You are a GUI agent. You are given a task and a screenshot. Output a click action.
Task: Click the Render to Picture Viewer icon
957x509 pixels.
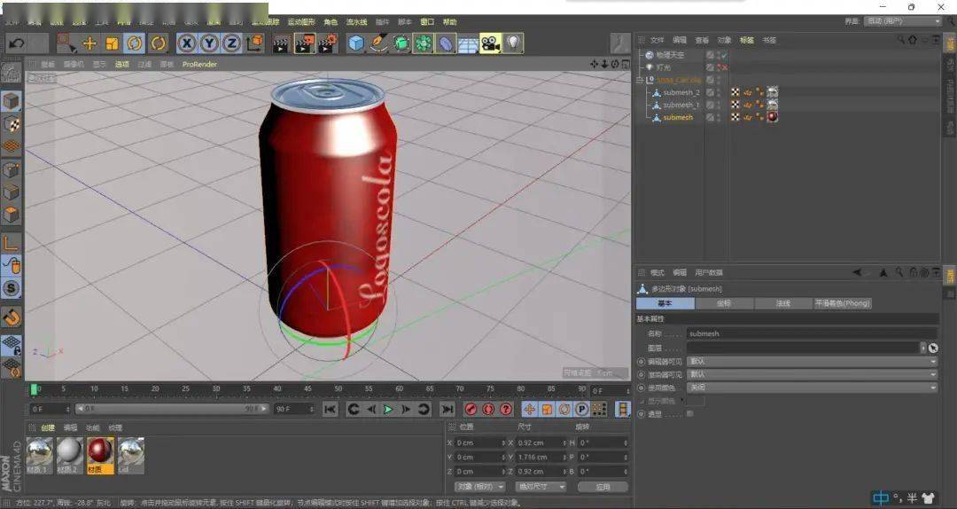(305, 43)
